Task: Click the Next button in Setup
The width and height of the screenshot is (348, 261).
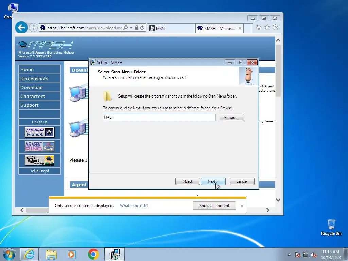Action: (213, 181)
